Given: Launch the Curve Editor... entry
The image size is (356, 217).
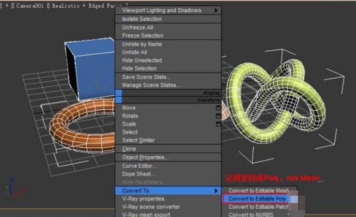Looking at the screenshot, I should pyautogui.click(x=139, y=166).
